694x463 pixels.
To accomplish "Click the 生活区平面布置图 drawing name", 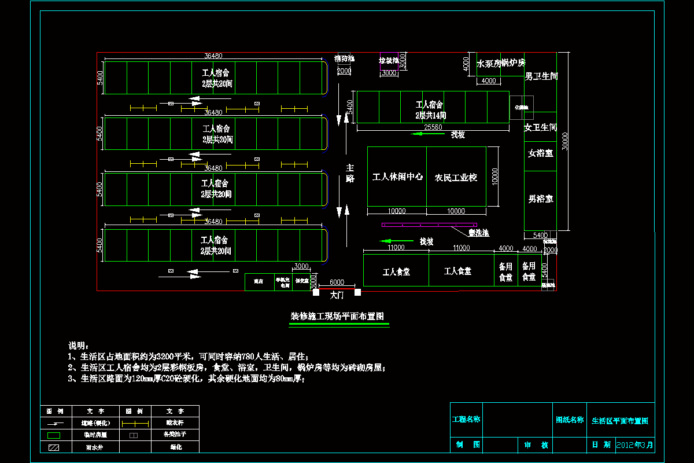I will [x=620, y=421].
